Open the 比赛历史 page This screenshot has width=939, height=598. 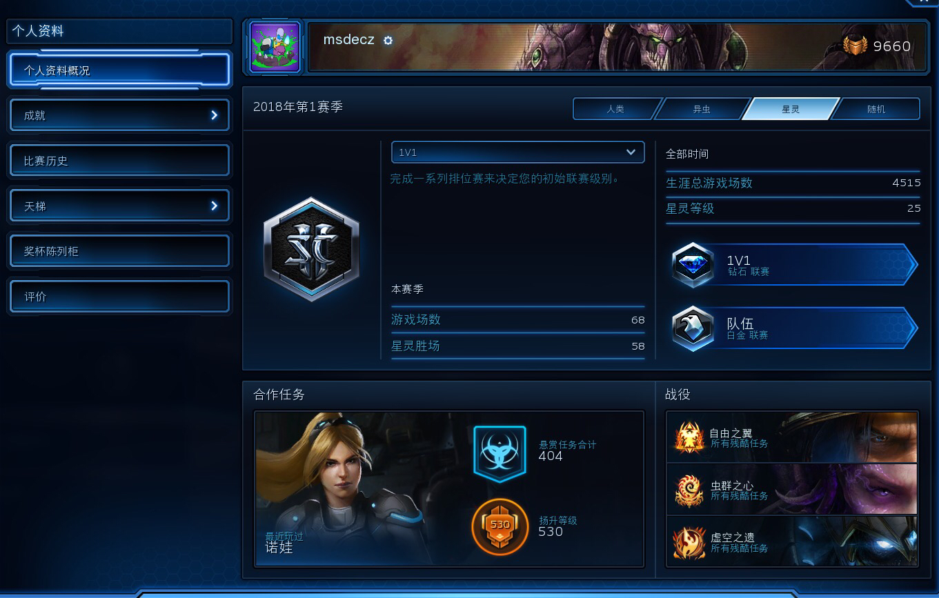click(119, 161)
